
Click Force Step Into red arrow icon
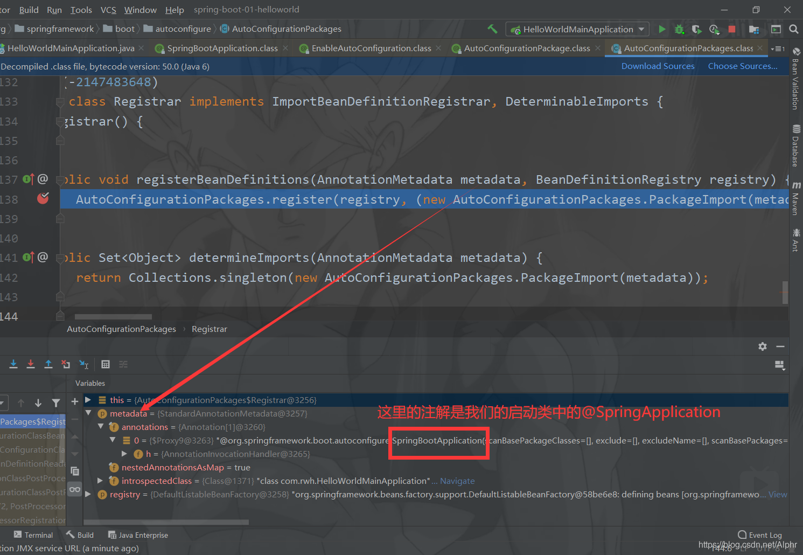[x=31, y=364]
